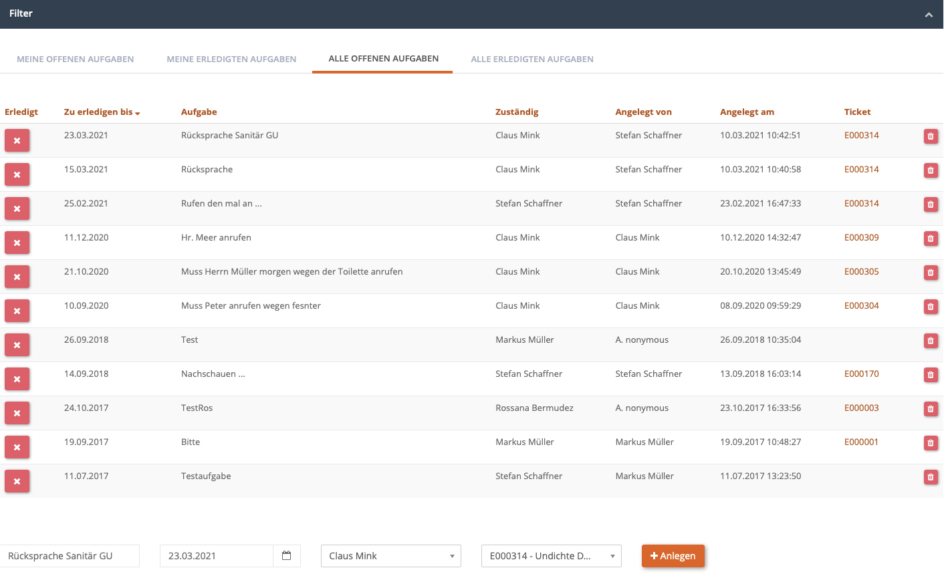Open ticket link E000309

[861, 237]
